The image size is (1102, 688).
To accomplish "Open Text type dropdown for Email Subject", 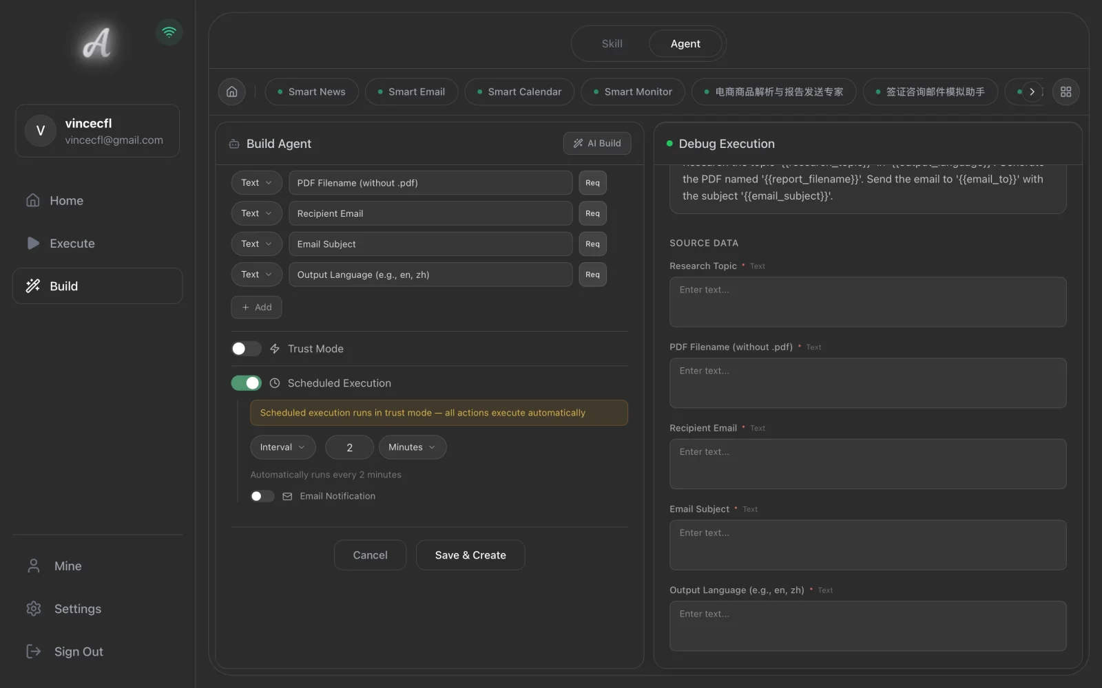I will (x=256, y=244).
